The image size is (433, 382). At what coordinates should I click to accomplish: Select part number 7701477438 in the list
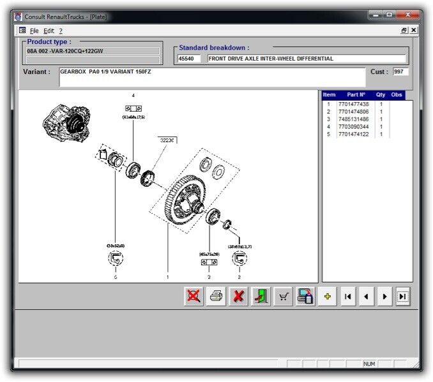tap(353, 104)
